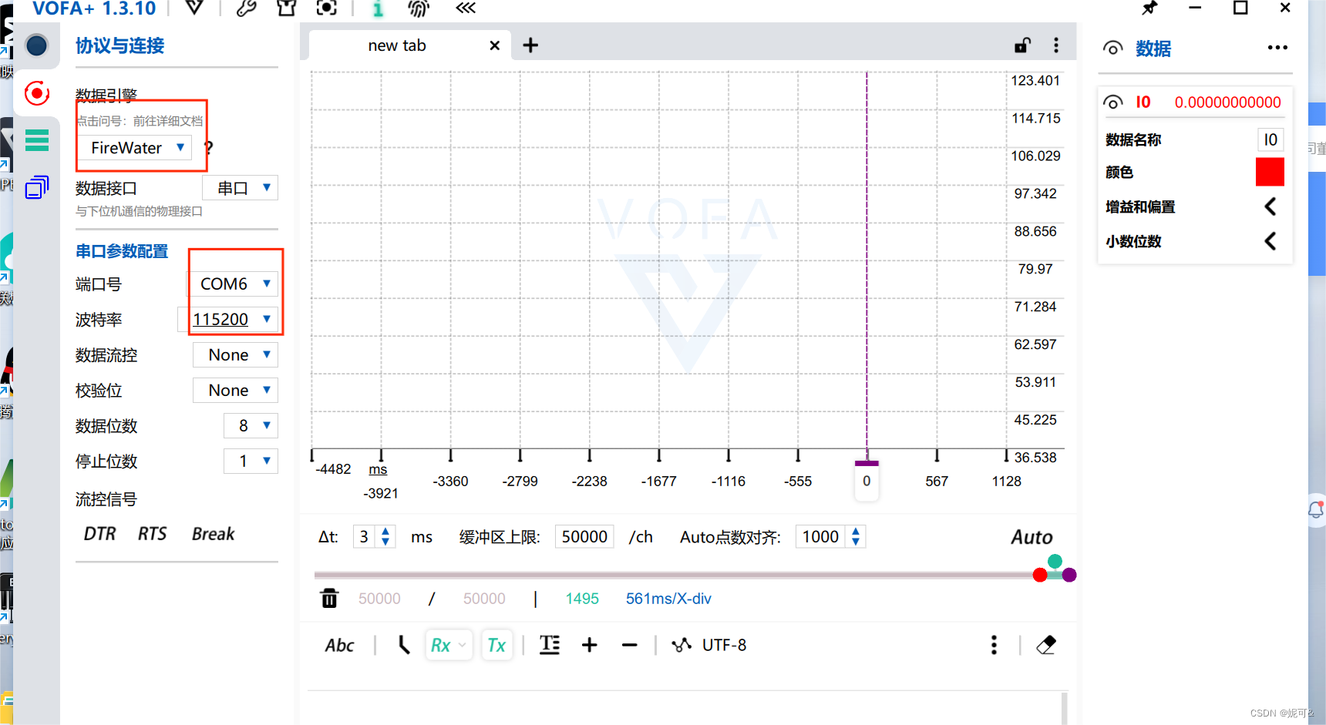1326x725 pixels.
Task: Click the eraser icon to clear terminal output
Action: click(x=1046, y=645)
